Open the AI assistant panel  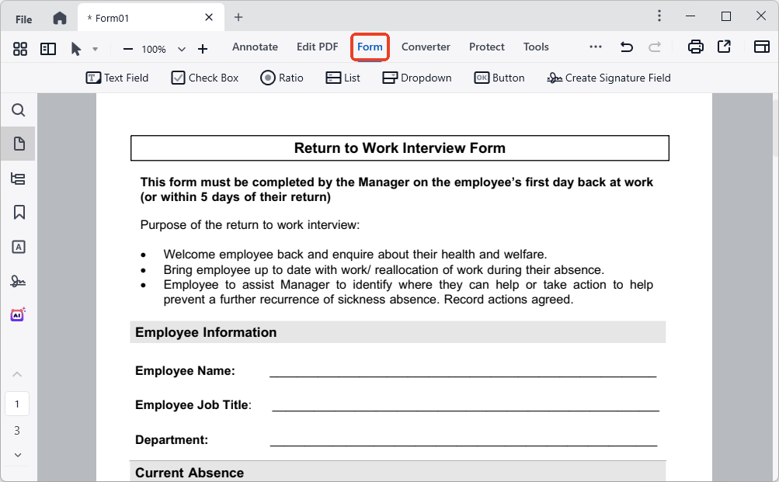pyautogui.click(x=18, y=314)
